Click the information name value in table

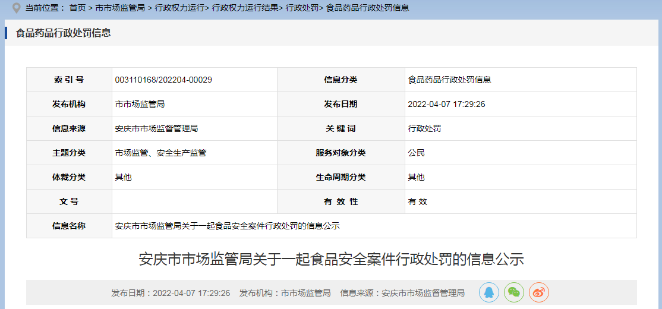click(x=227, y=226)
